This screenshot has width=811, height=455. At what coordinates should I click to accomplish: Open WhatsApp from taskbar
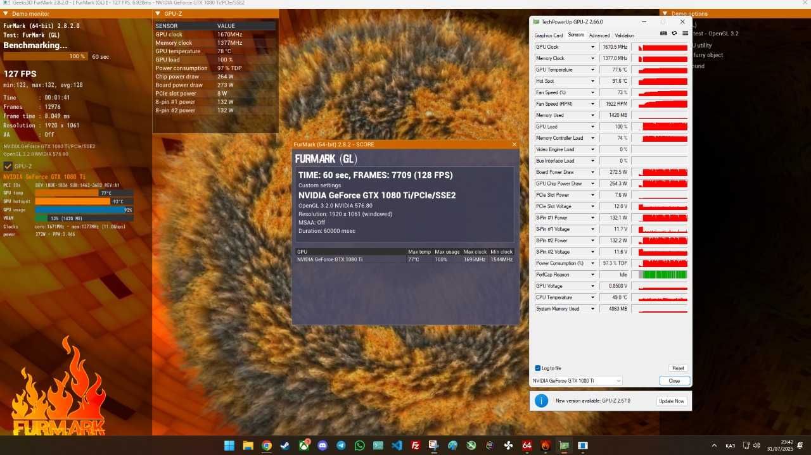tap(360, 446)
